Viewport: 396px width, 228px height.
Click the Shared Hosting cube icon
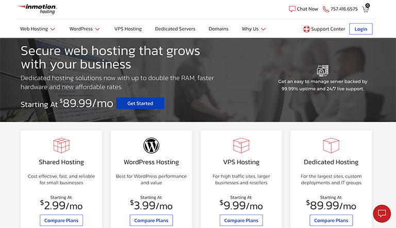(61, 145)
